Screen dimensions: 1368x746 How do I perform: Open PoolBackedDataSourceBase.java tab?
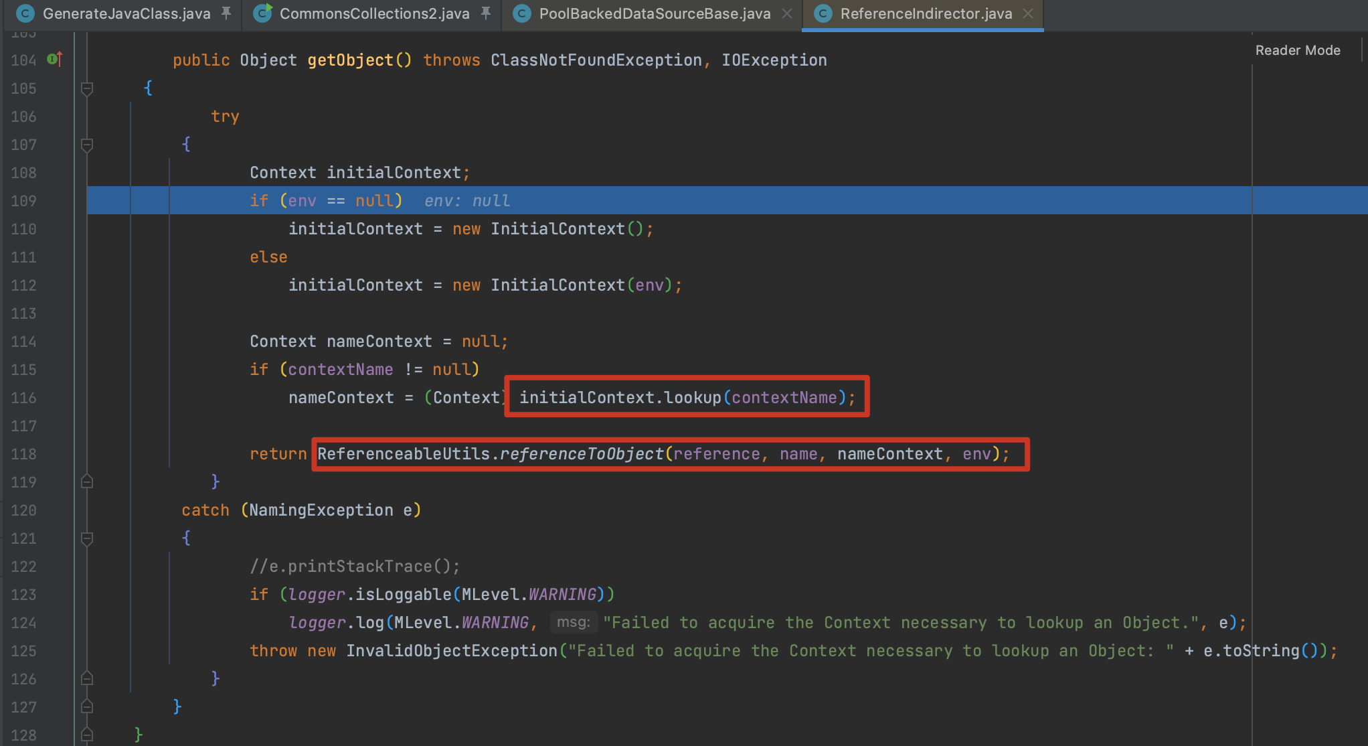coord(655,13)
